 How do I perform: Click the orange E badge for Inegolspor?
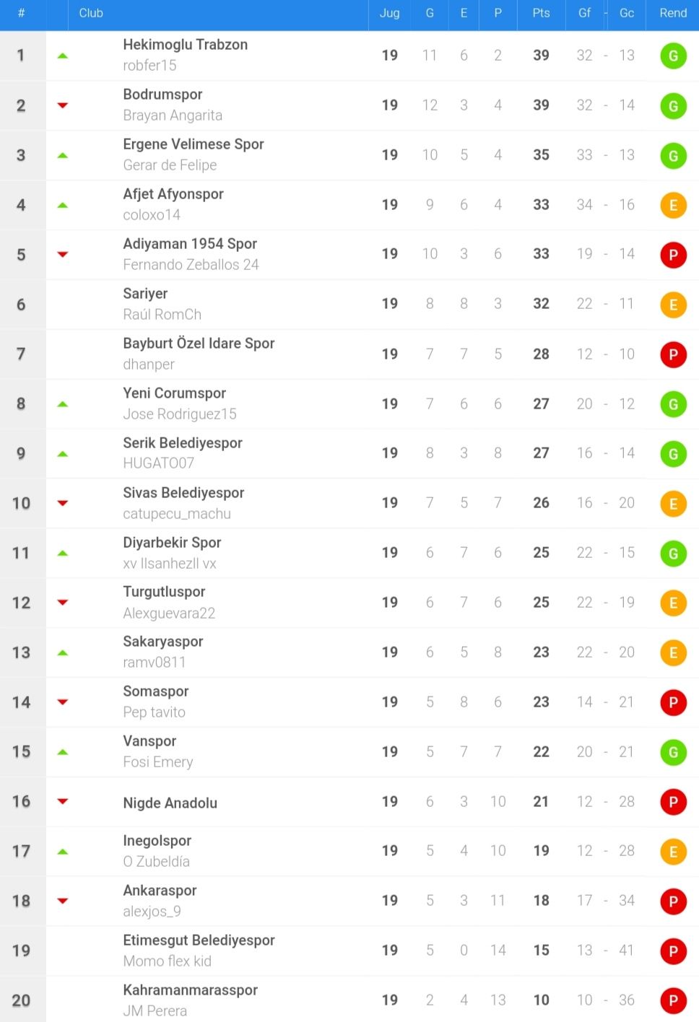pyautogui.click(x=673, y=852)
